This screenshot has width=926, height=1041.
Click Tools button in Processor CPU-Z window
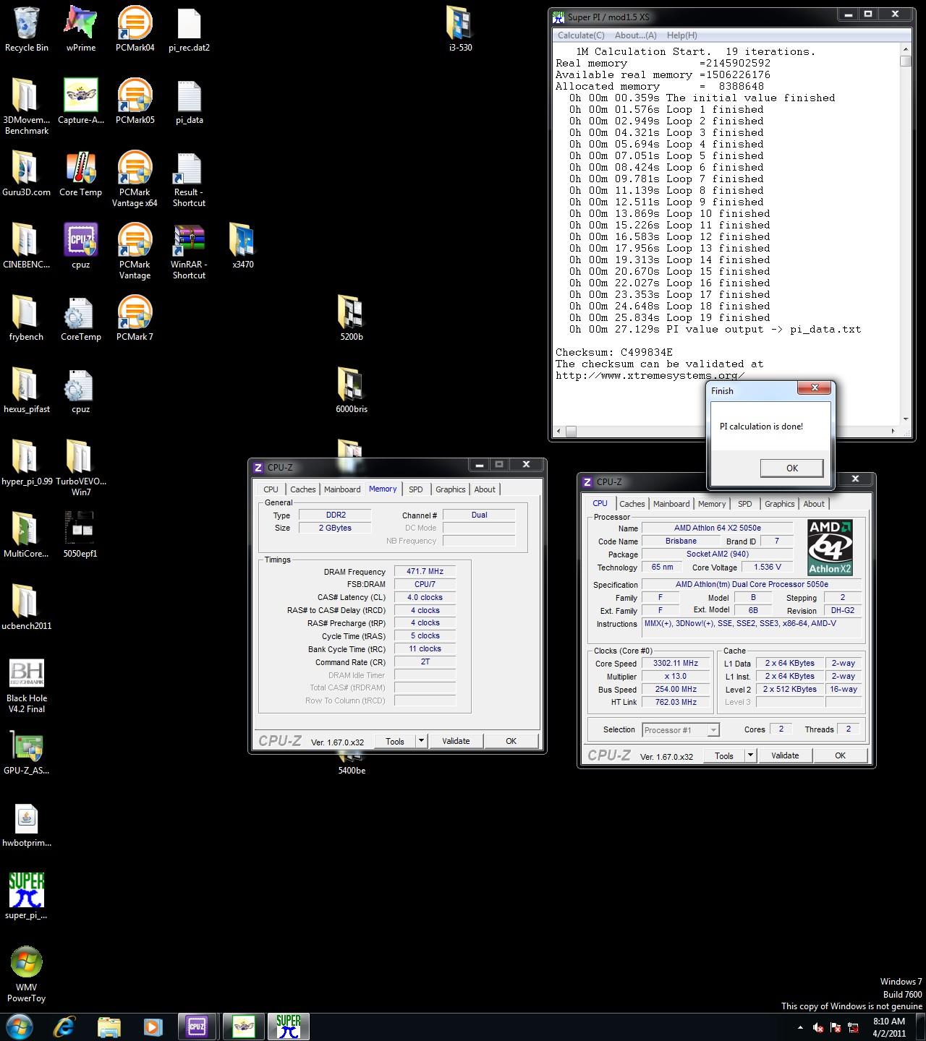click(x=724, y=755)
